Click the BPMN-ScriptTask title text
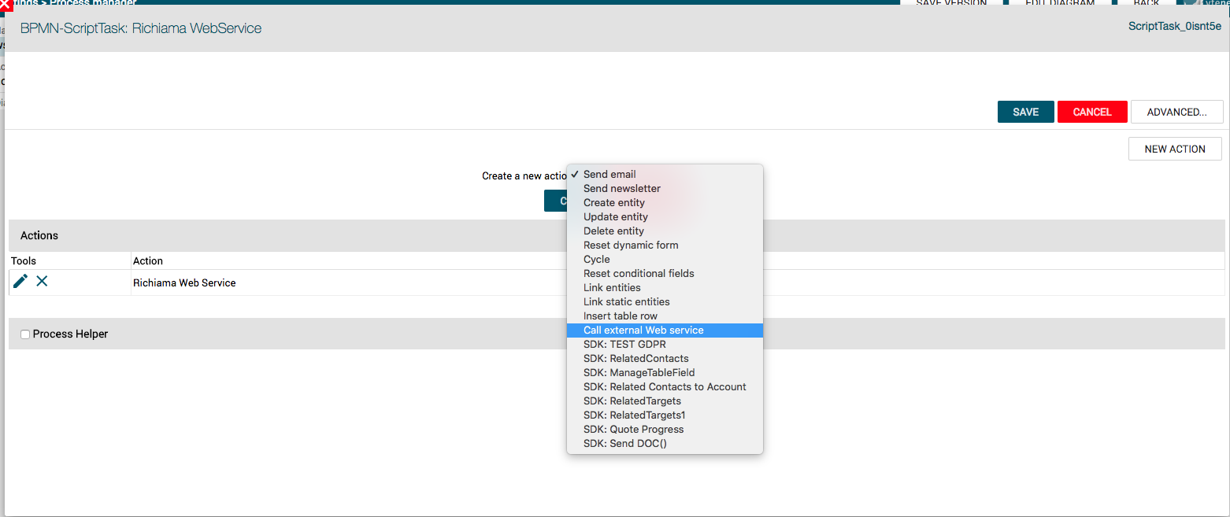 141,28
